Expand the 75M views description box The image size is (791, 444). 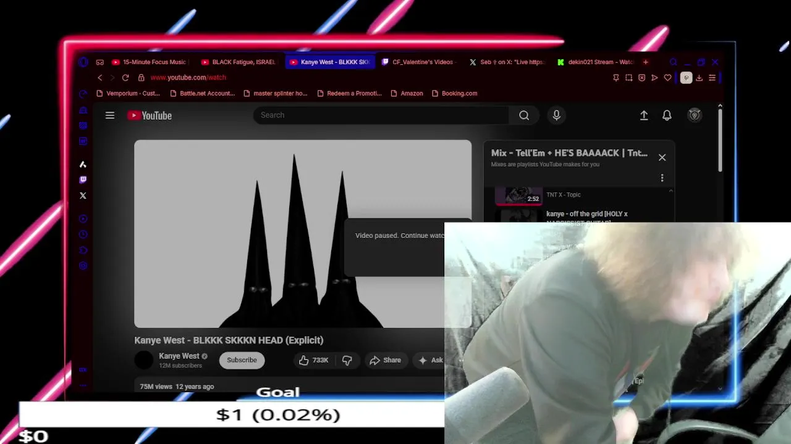click(x=289, y=387)
